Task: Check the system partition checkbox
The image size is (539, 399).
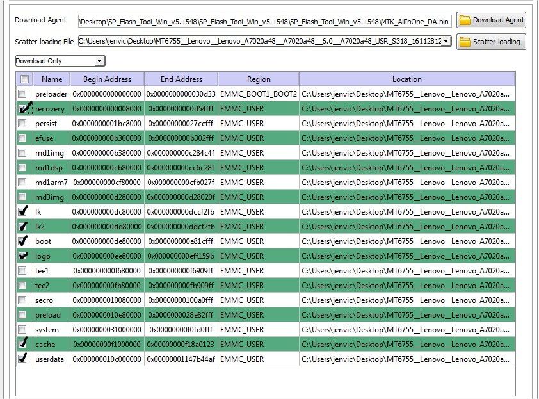Action: 23,330
